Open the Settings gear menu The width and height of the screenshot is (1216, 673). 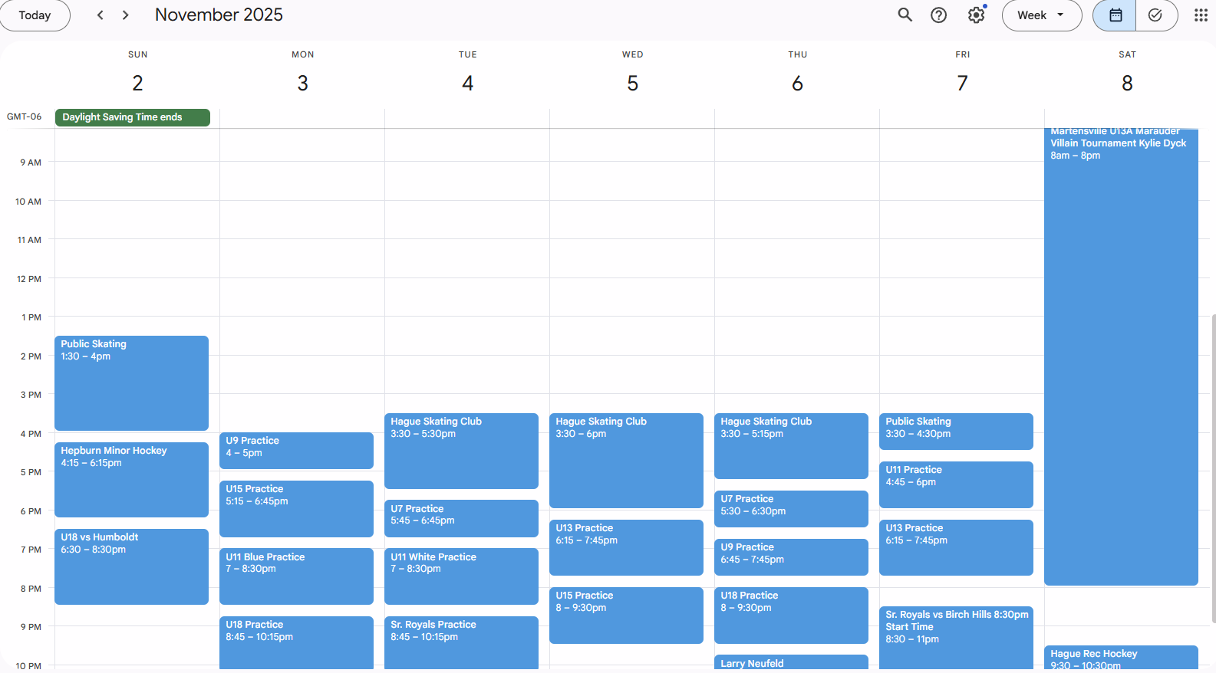(x=976, y=15)
